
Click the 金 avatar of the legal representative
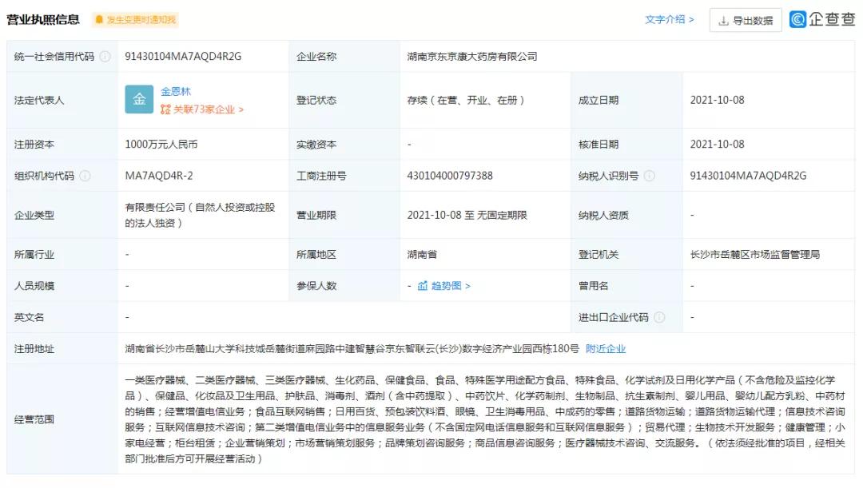pyautogui.click(x=140, y=99)
